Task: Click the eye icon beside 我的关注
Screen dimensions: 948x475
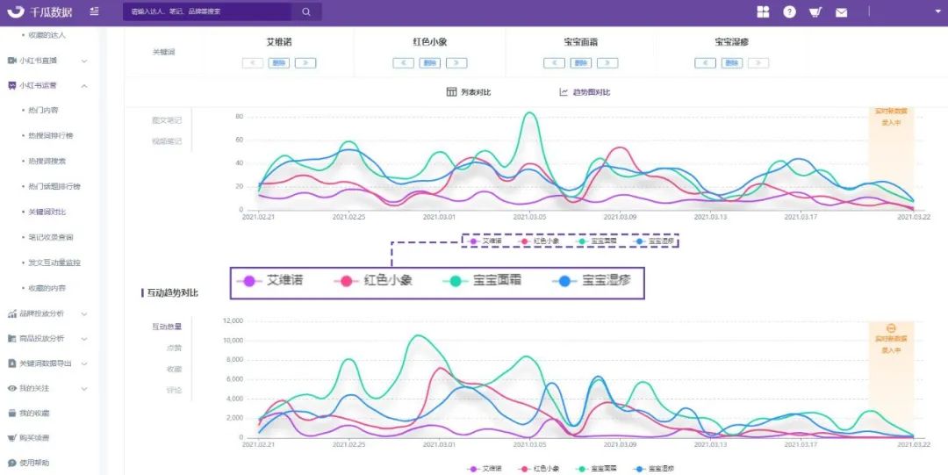Action: (11, 388)
